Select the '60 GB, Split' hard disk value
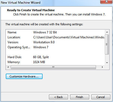 point(41,57)
